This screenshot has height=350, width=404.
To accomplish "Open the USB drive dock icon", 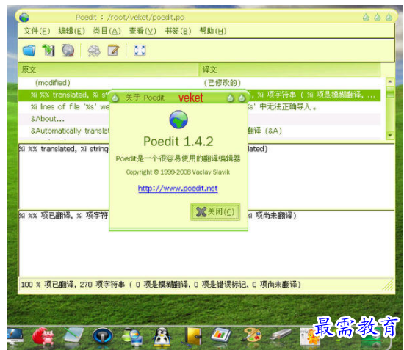I will point(281,335).
